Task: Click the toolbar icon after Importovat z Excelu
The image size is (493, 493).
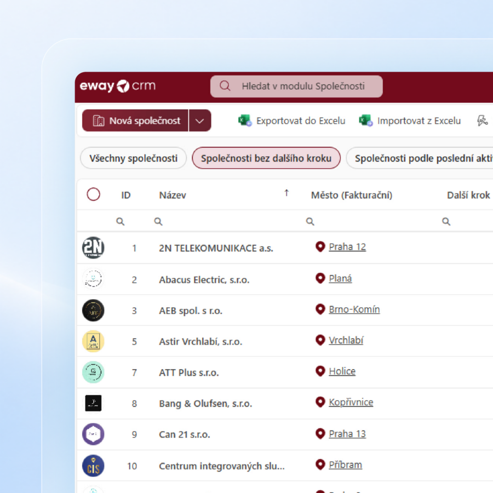Action: point(482,121)
